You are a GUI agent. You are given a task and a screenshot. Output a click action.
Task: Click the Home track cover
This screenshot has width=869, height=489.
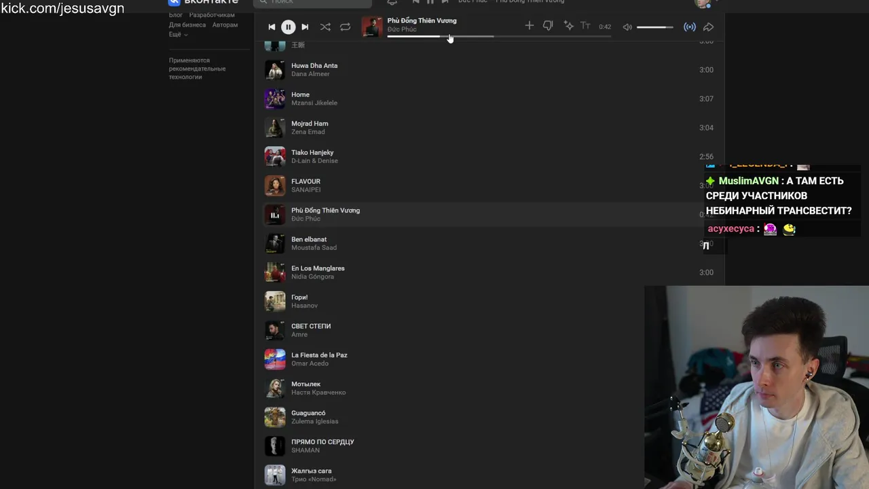pyautogui.click(x=275, y=99)
